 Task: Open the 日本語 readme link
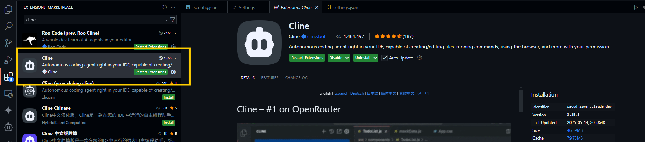click(x=372, y=93)
